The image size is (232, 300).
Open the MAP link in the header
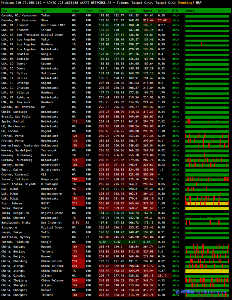199,3
